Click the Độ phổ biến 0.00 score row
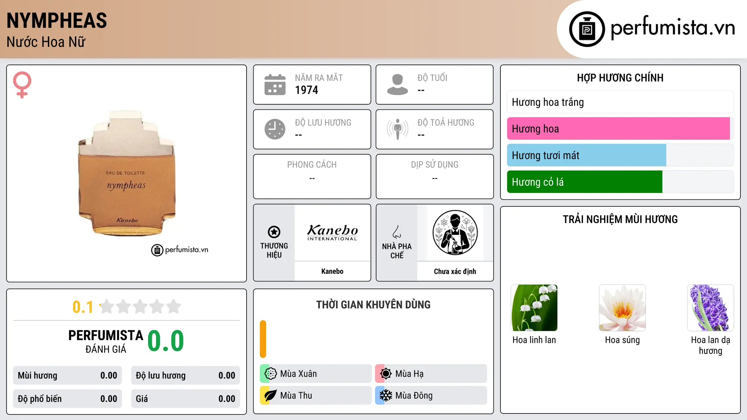The width and height of the screenshot is (747, 420). 67,399
